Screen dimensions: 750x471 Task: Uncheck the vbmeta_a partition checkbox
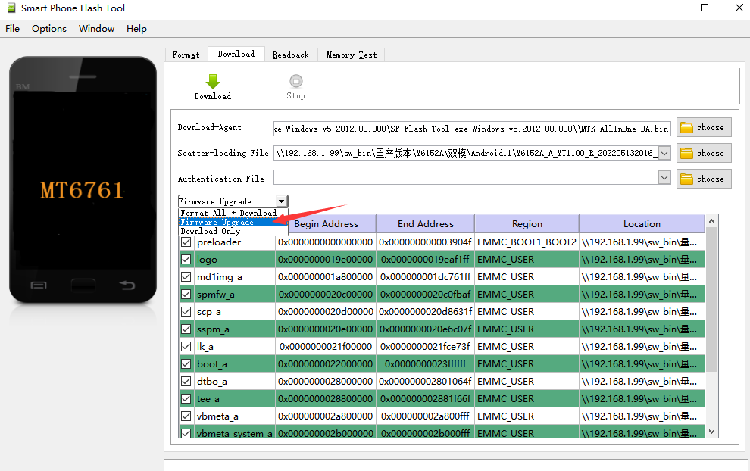pyautogui.click(x=186, y=416)
